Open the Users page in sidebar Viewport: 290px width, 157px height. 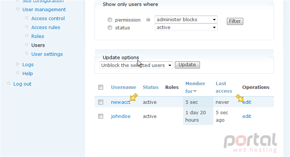[x=38, y=45]
